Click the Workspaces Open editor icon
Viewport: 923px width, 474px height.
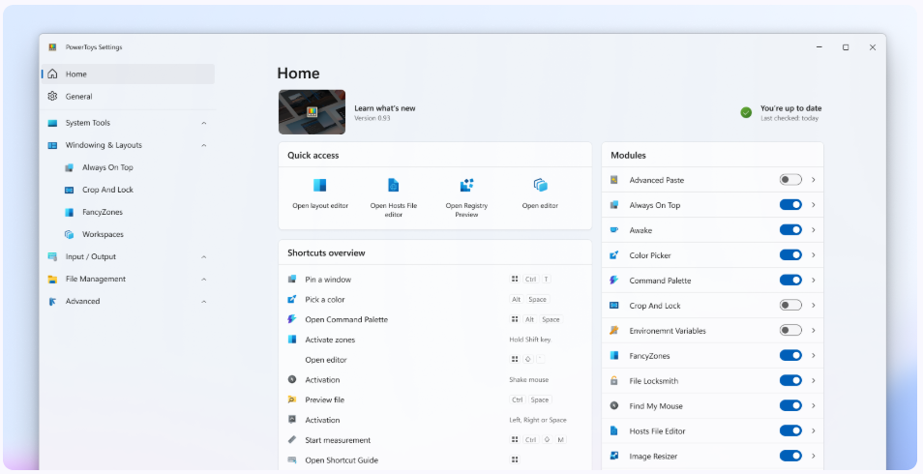pyautogui.click(x=541, y=186)
